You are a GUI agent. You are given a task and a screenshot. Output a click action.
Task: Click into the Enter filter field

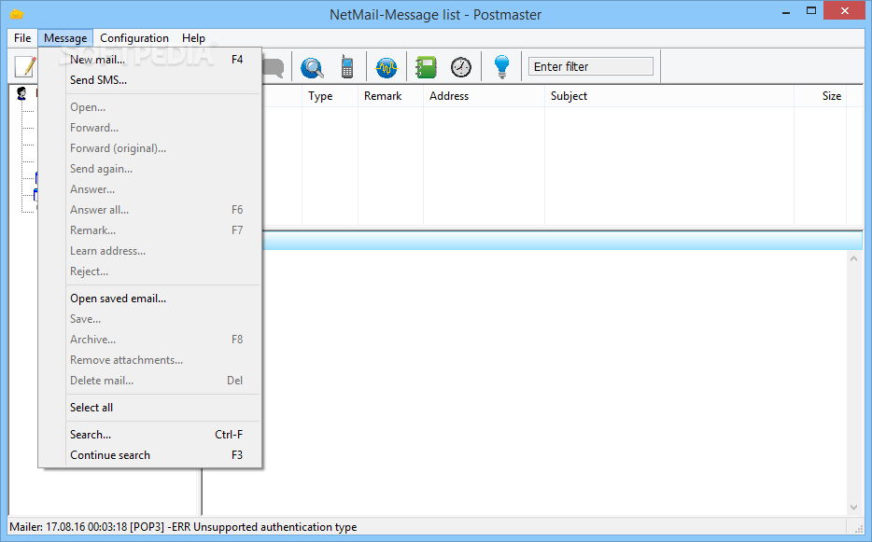point(591,67)
